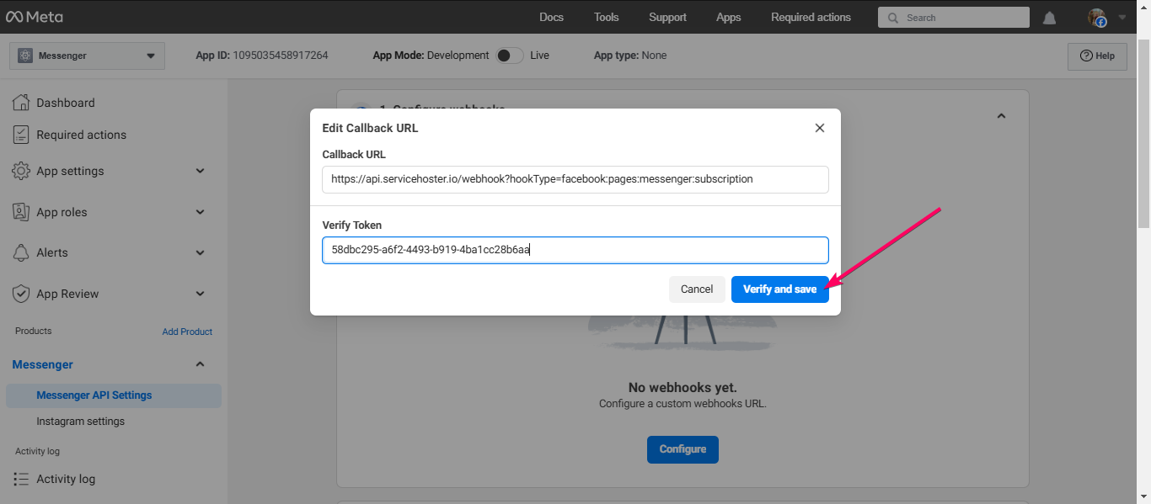The height and width of the screenshot is (504, 1151).
Task: Click the 'App type: None' text
Action: (x=630, y=56)
